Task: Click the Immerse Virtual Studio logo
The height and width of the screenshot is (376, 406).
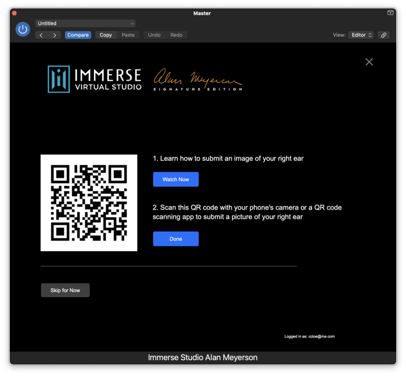Action: click(95, 79)
